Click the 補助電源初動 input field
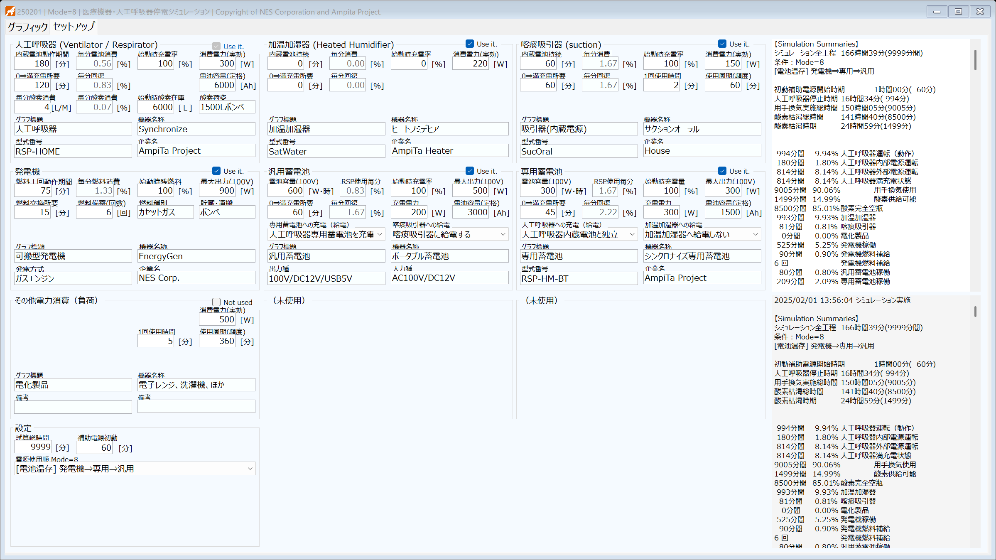996x560 pixels. point(94,448)
